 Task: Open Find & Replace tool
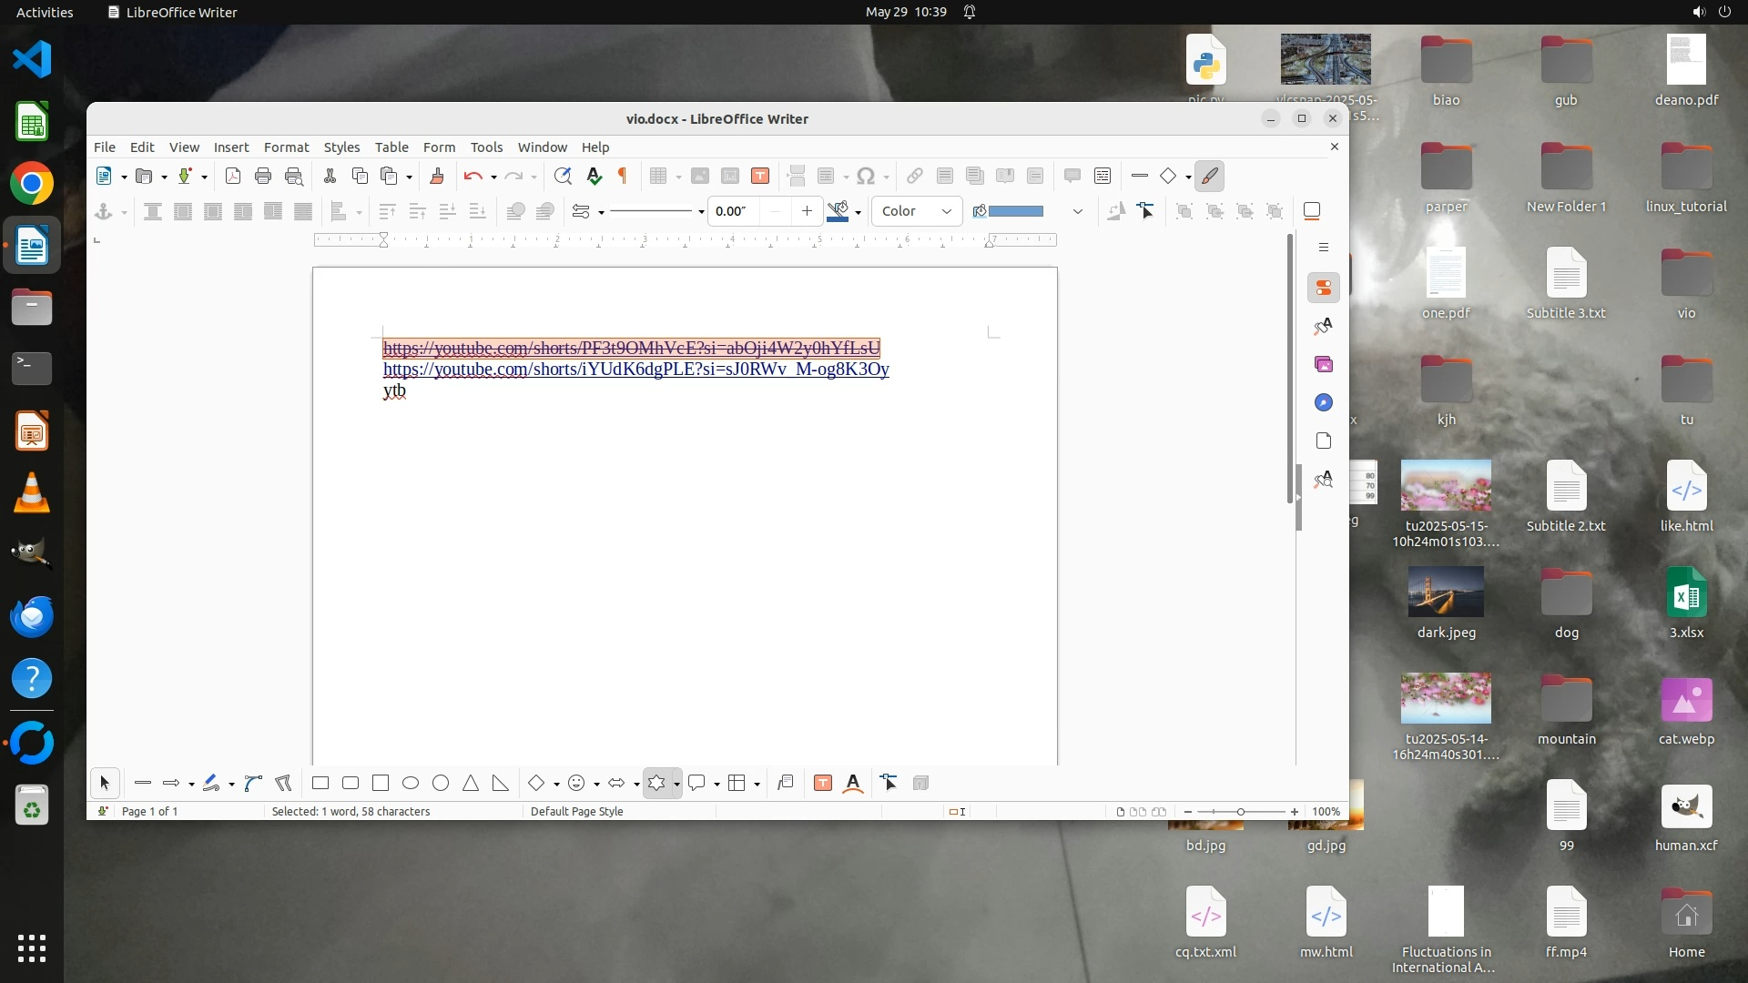(x=563, y=176)
